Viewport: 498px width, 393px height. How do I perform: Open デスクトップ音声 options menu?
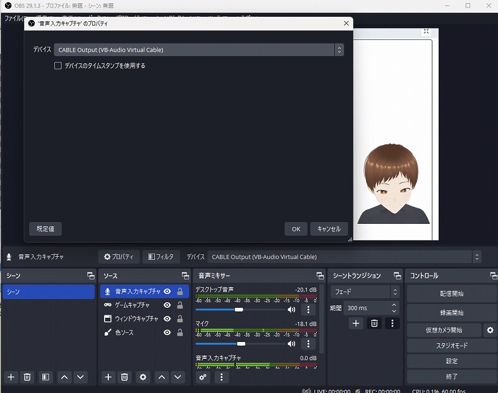(308, 310)
